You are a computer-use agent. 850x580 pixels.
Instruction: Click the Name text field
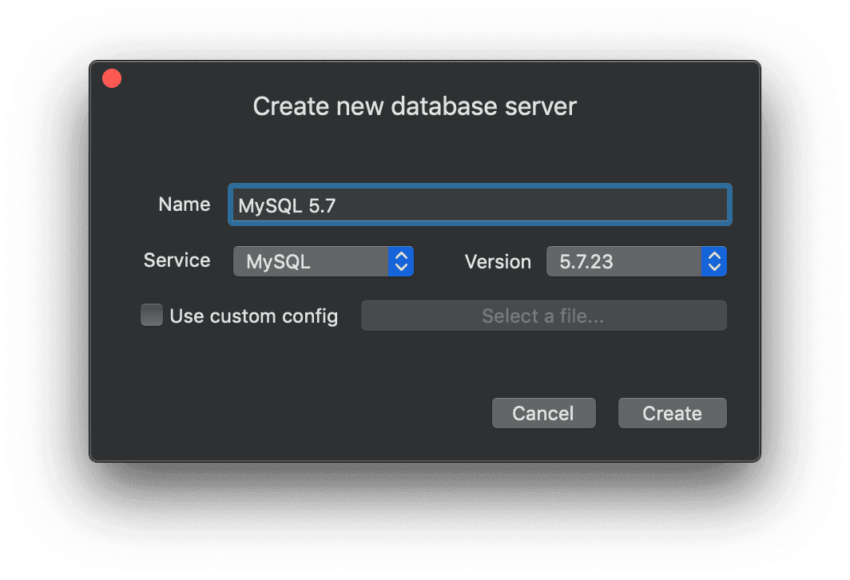(480, 205)
